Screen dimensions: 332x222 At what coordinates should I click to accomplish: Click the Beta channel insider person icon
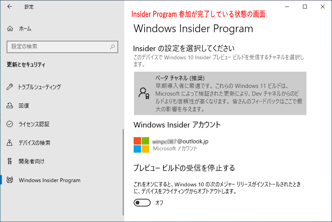(144, 93)
